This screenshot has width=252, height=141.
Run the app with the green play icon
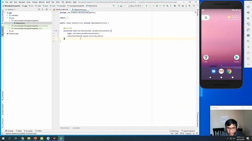coord(146,6)
